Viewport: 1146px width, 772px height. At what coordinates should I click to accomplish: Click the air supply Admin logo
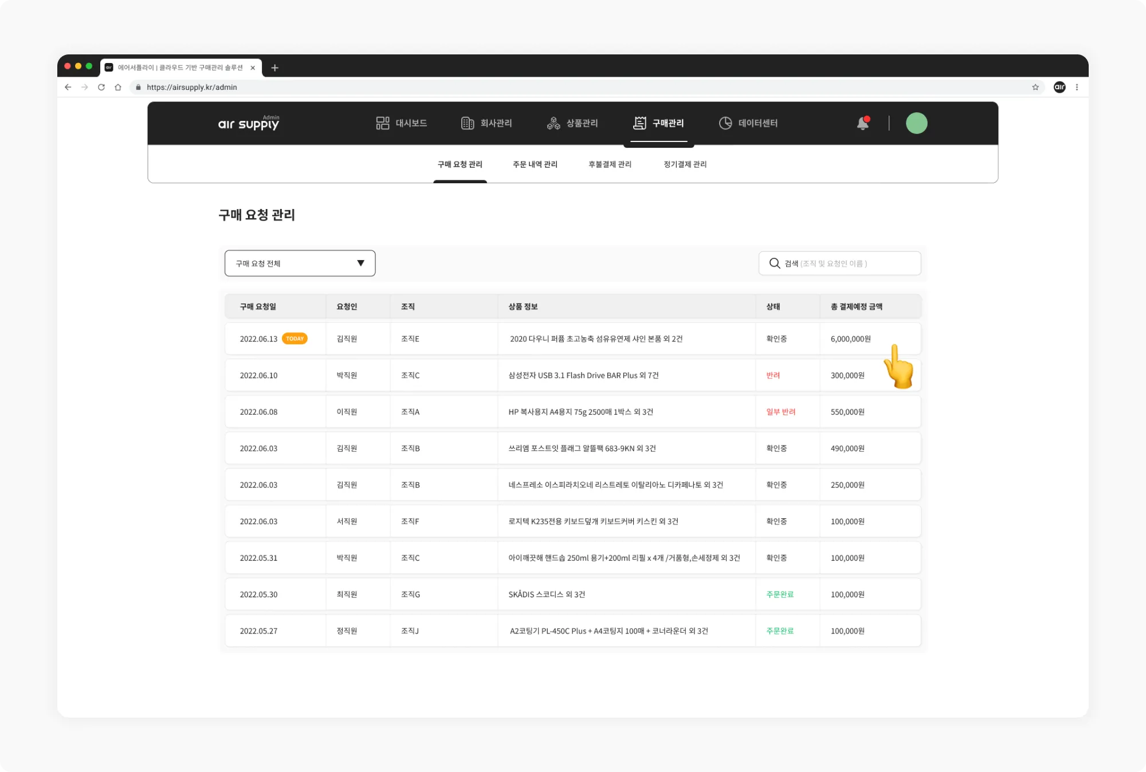tap(249, 123)
